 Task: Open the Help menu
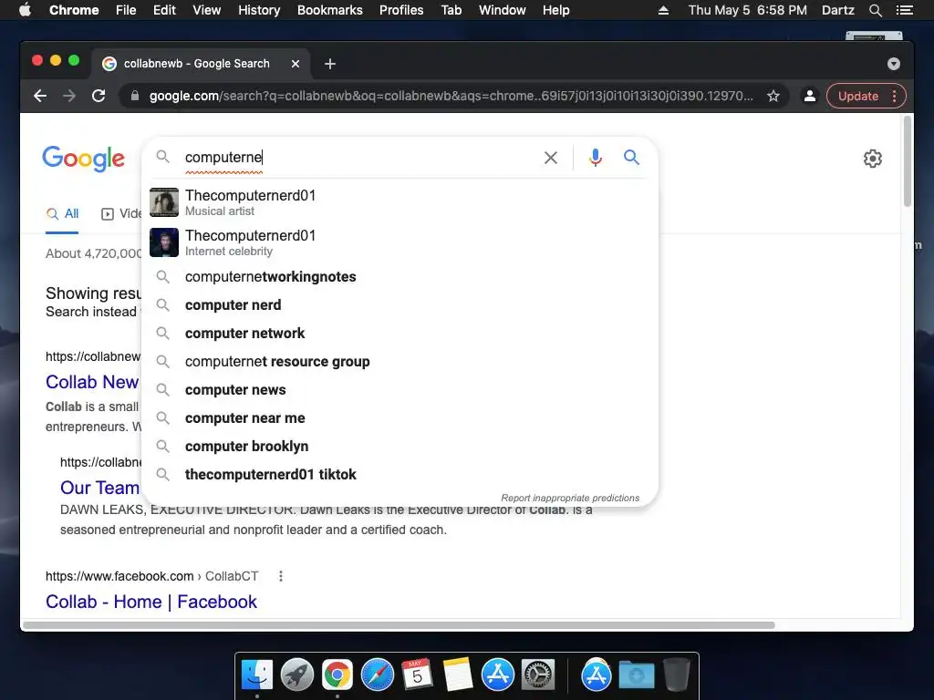[x=555, y=10]
